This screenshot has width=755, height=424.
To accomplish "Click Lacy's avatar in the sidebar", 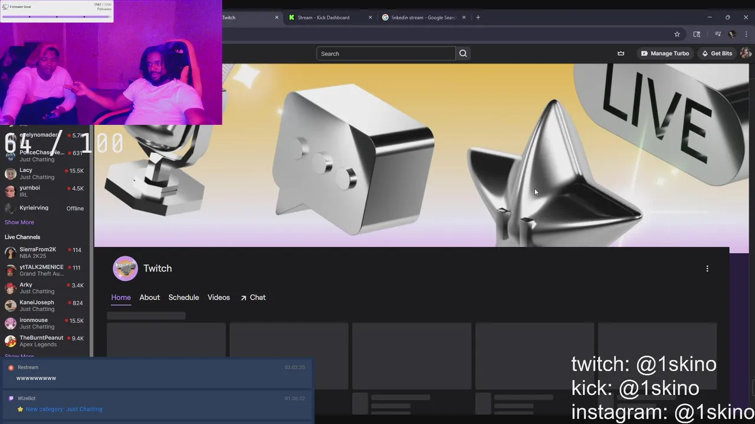I will pyautogui.click(x=10, y=174).
